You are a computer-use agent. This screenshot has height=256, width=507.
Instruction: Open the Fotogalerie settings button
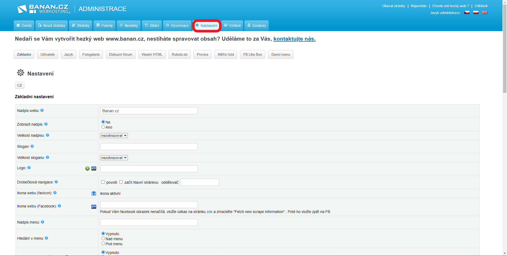(x=91, y=55)
